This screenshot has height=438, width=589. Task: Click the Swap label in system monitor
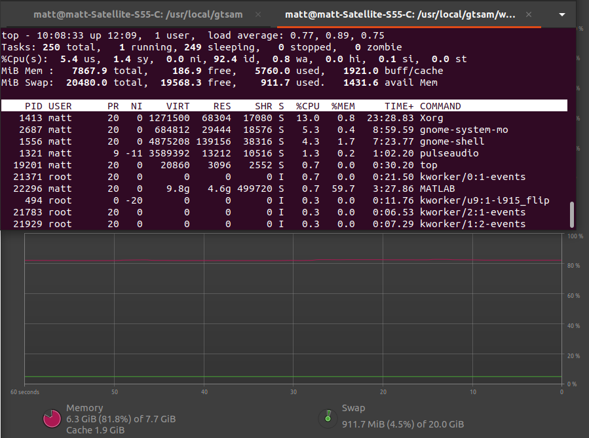354,408
